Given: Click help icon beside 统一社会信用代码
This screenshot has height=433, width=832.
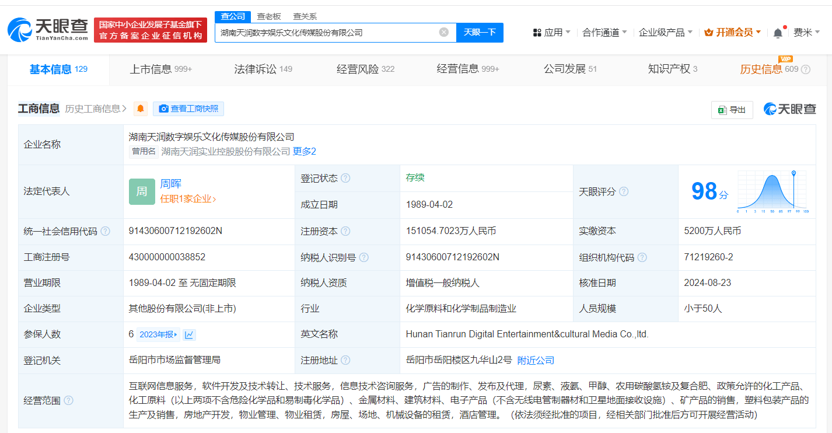Looking at the screenshot, I should (105, 231).
